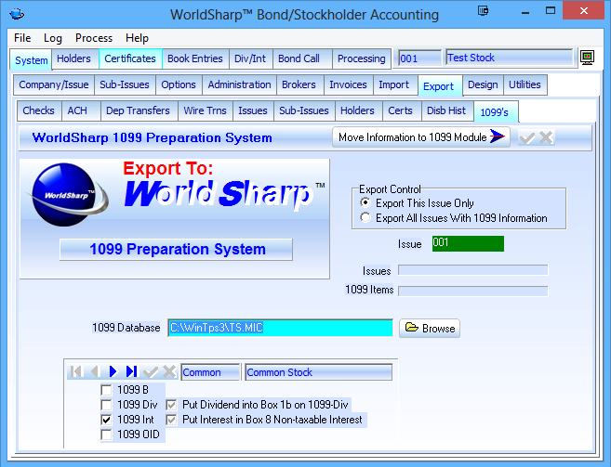Image resolution: width=611 pixels, height=467 pixels.
Task: Click Move Information to 1099 Module button
Action: pos(422,137)
